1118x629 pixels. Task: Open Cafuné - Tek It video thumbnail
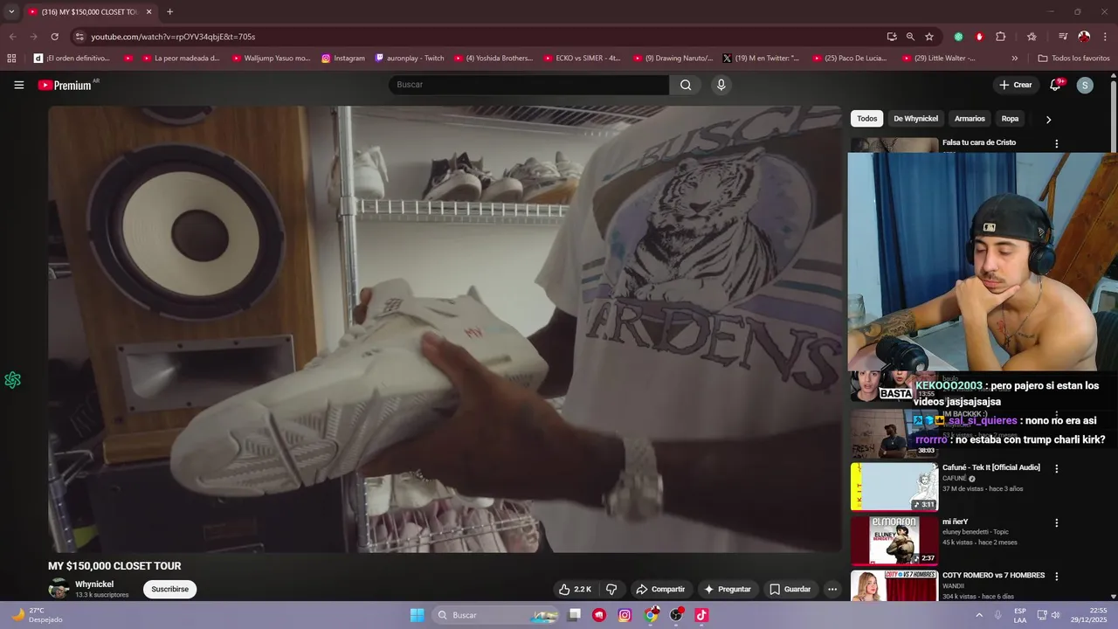[894, 487]
